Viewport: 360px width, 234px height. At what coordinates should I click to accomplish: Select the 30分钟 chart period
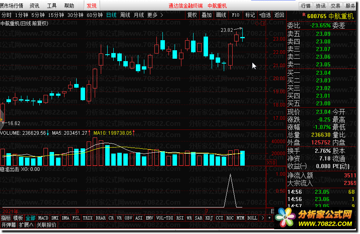tap(75, 15)
